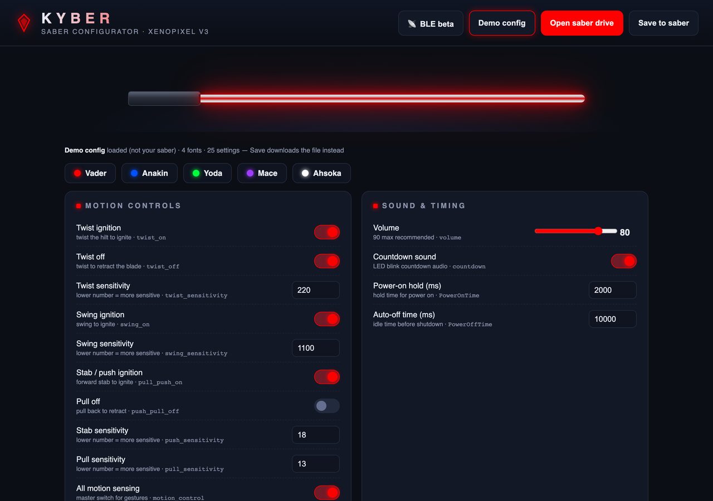Focus the Auto-off time (ms) input

click(613, 319)
